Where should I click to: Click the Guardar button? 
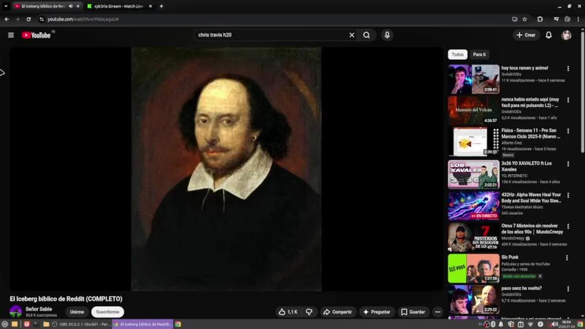[413, 312]
